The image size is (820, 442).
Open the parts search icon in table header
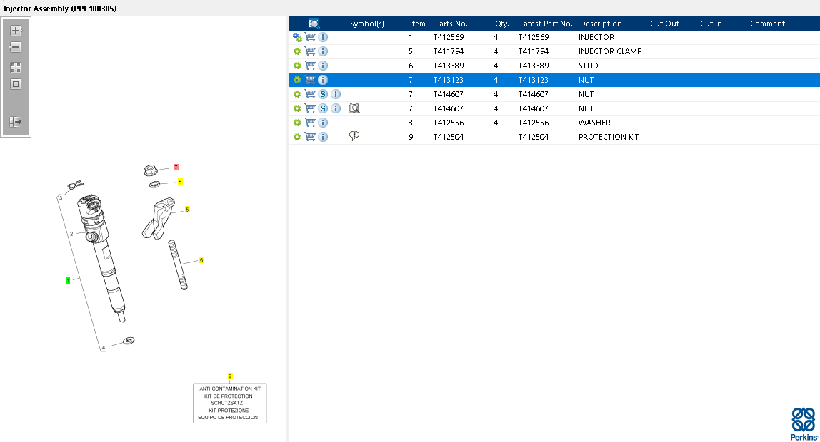pos(314,24)
